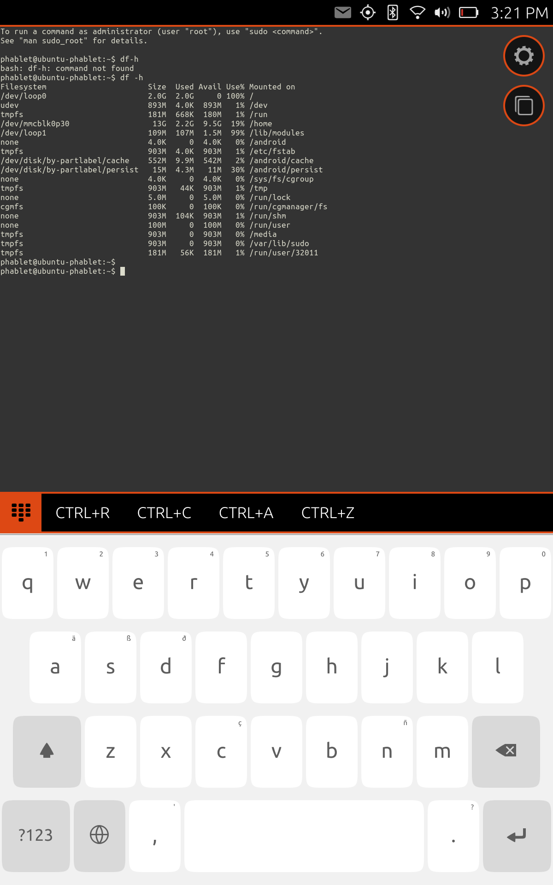Tap the globe language switch key

pos(99,835)
